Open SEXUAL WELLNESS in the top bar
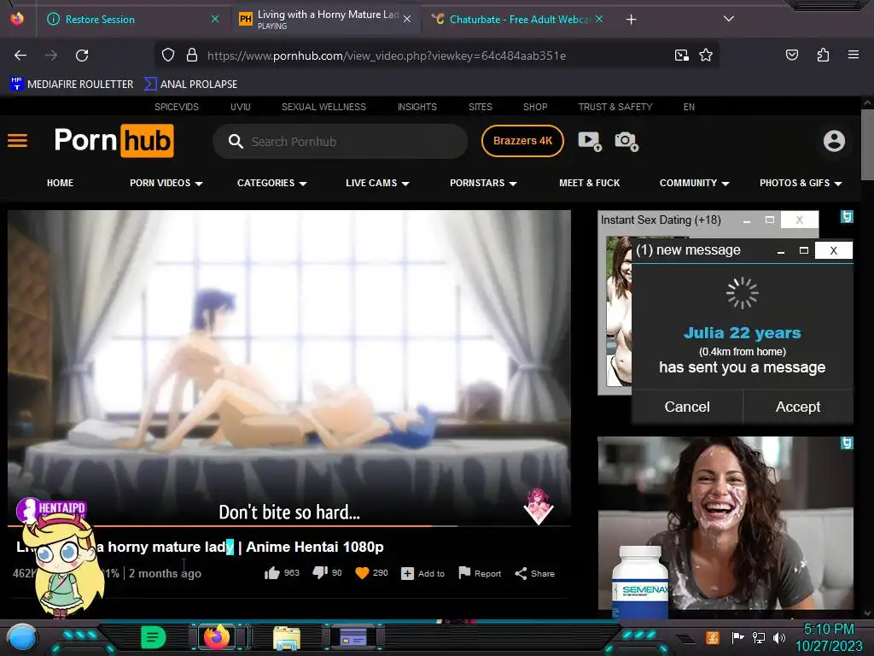Screen dimensions: 874x656 pos(323,107)
